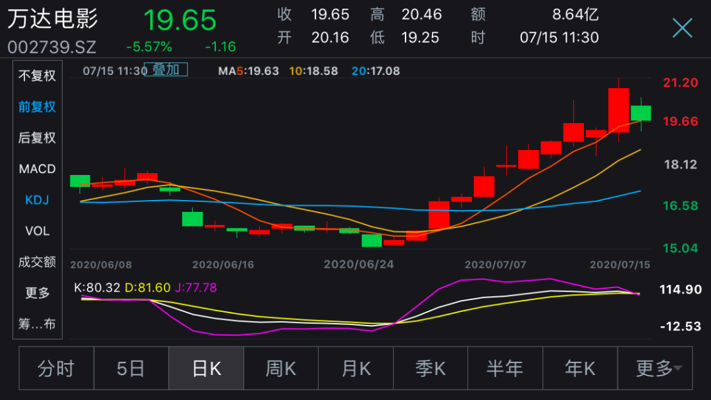
Task: Close the chart with the X icon
Action: (683, 28)
